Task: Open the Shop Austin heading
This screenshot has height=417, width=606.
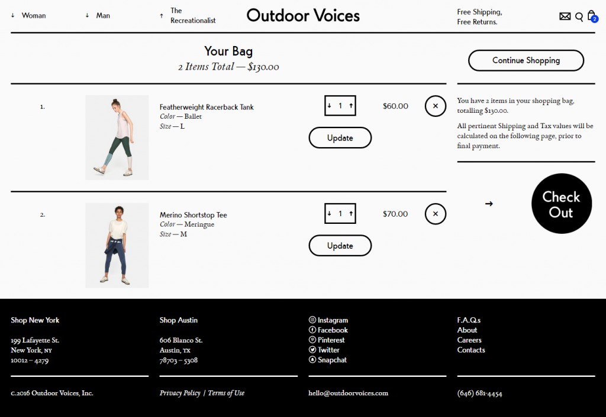Action: point(179,320)
